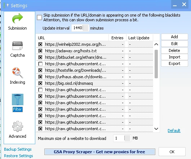Uncheck the hostsfile.org/Downloads checkbox

40,70
